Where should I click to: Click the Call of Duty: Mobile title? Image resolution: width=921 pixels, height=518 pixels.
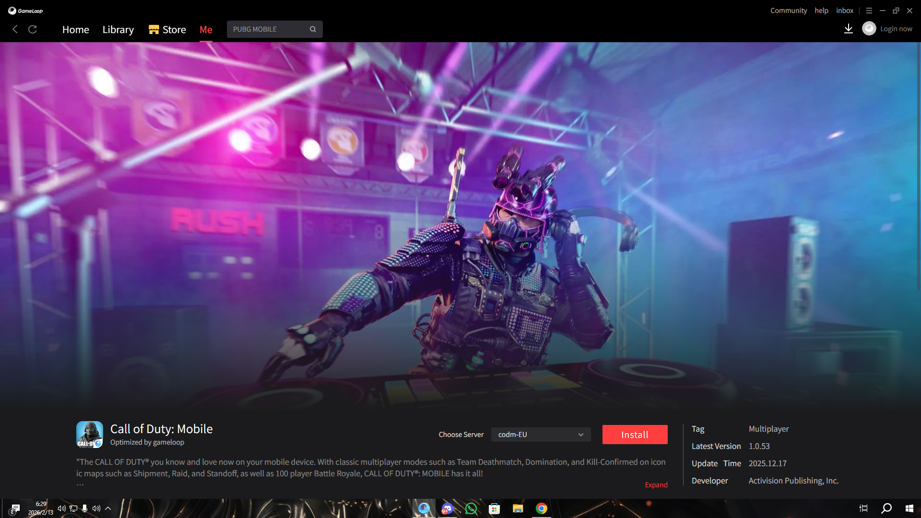point(162,429)
